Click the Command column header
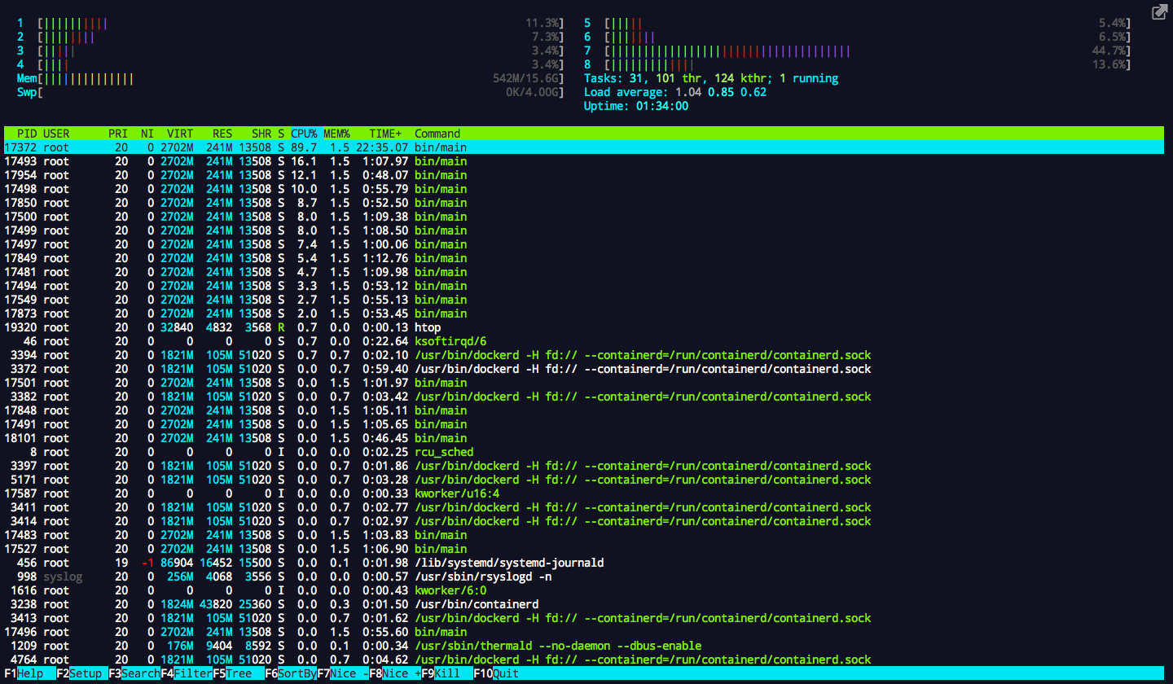1173x684 pixels. (x=437, y=134)
